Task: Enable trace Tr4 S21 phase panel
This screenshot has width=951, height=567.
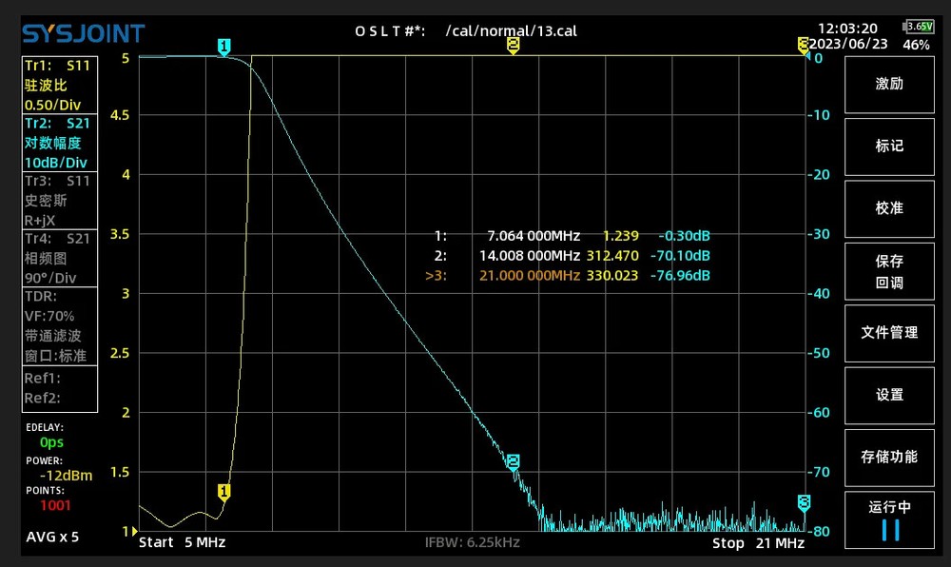Action: [59, 258]
